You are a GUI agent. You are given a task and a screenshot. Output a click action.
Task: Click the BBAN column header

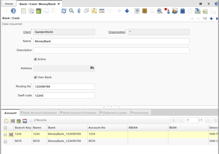pos(148,127)
